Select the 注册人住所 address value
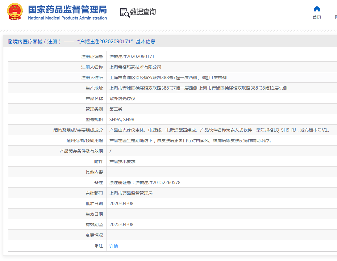This screenshot has width=337, height=261. [x=168, y=78]
